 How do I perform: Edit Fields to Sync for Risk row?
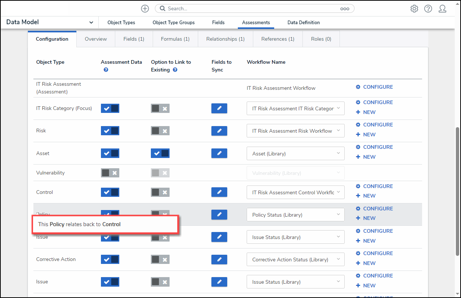click(219, 131)
